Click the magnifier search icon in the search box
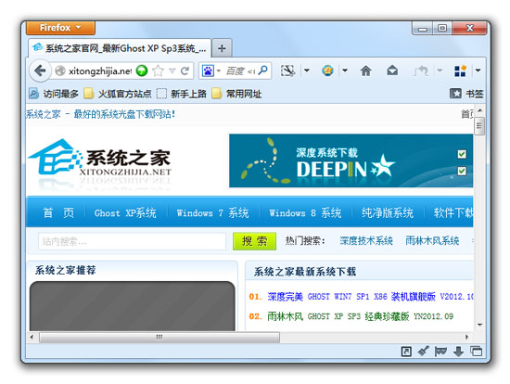Viewport: 510px width, 384px height. click(262, 70)
